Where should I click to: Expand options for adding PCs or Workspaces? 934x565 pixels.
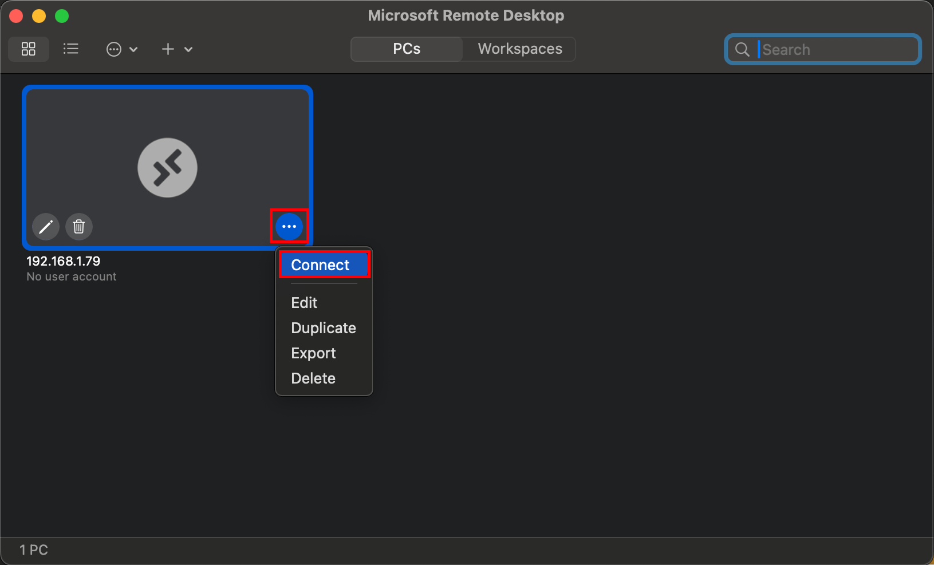click(188, 49)
